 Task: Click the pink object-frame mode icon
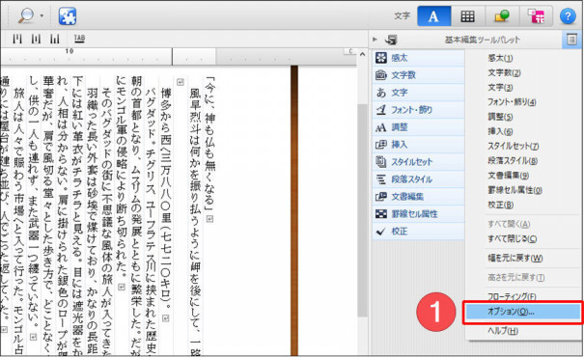click(x=536, y=16)
